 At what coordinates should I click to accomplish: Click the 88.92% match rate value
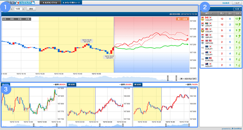point(63,84)
